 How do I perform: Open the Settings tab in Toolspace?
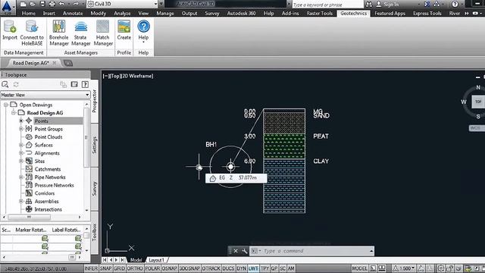coord(95,145)
